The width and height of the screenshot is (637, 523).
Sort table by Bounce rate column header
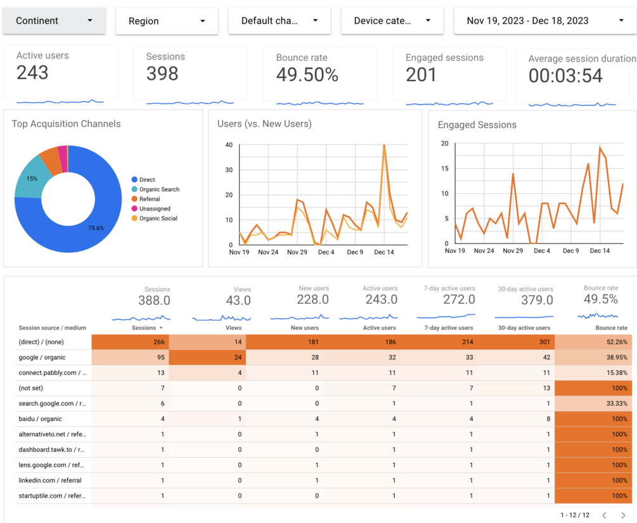coord(612,328)
